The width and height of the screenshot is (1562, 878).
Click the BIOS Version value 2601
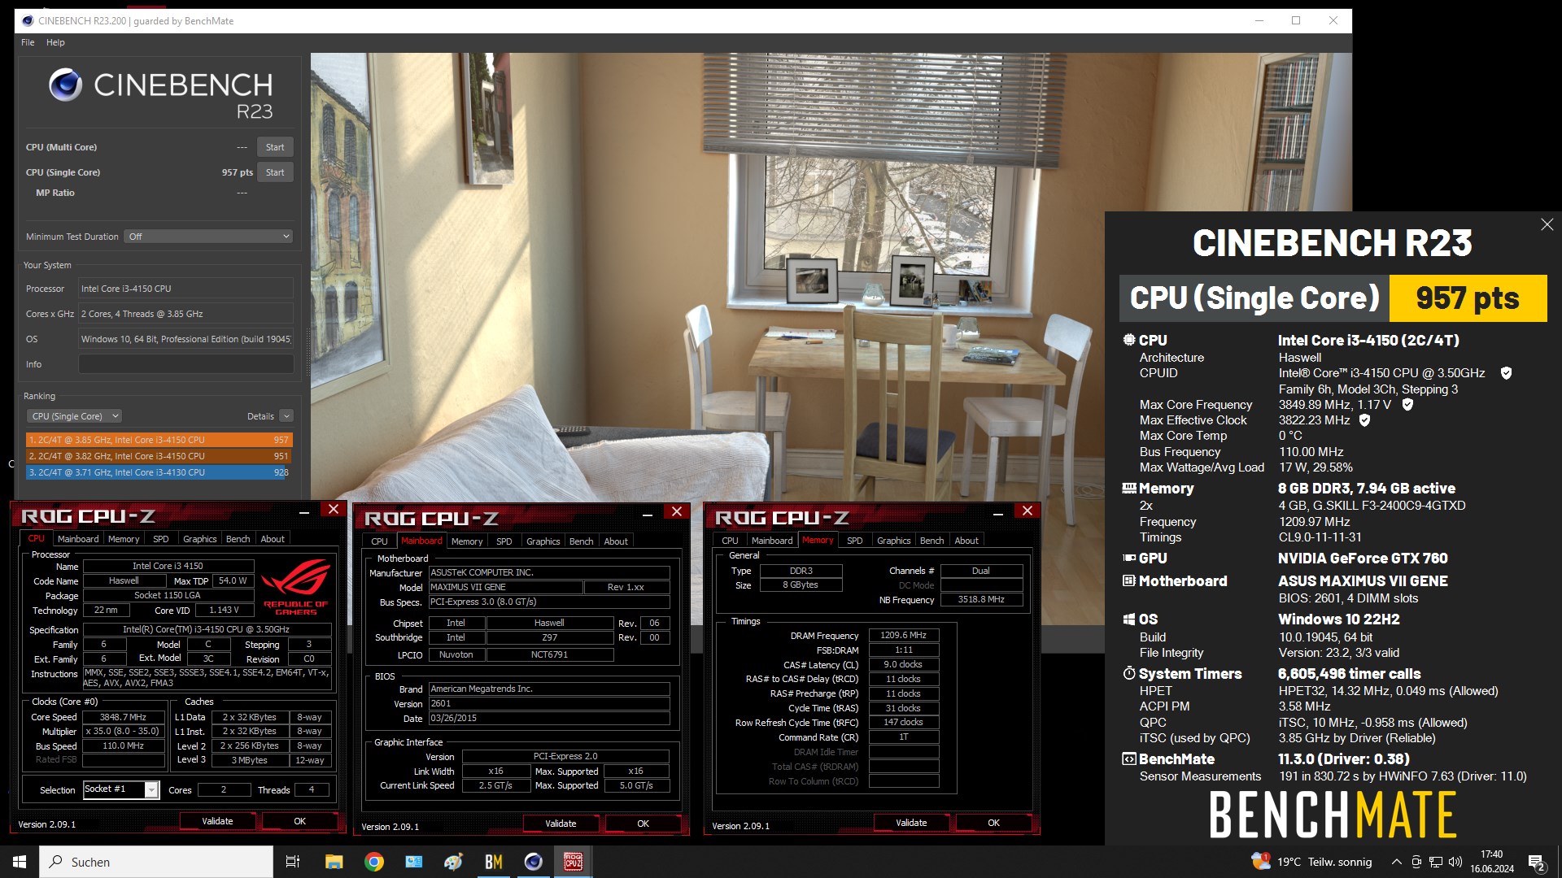[x=549, y=703]
